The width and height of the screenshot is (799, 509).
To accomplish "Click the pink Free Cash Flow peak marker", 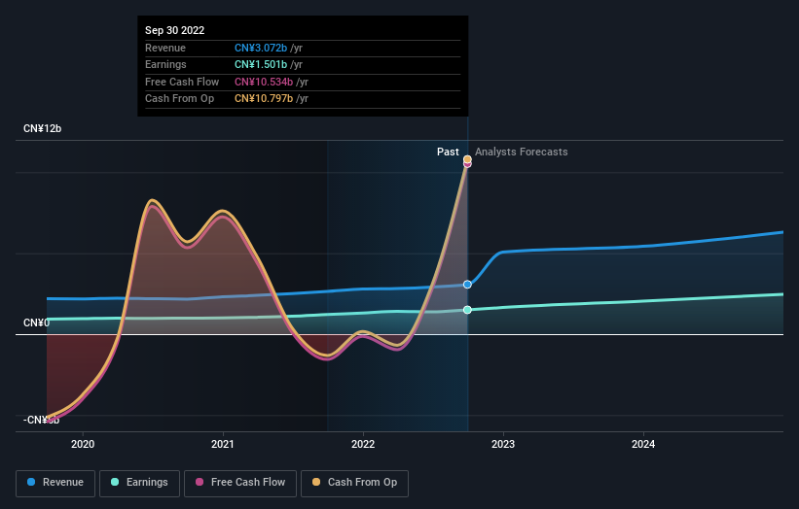I will tap(467, 164).
